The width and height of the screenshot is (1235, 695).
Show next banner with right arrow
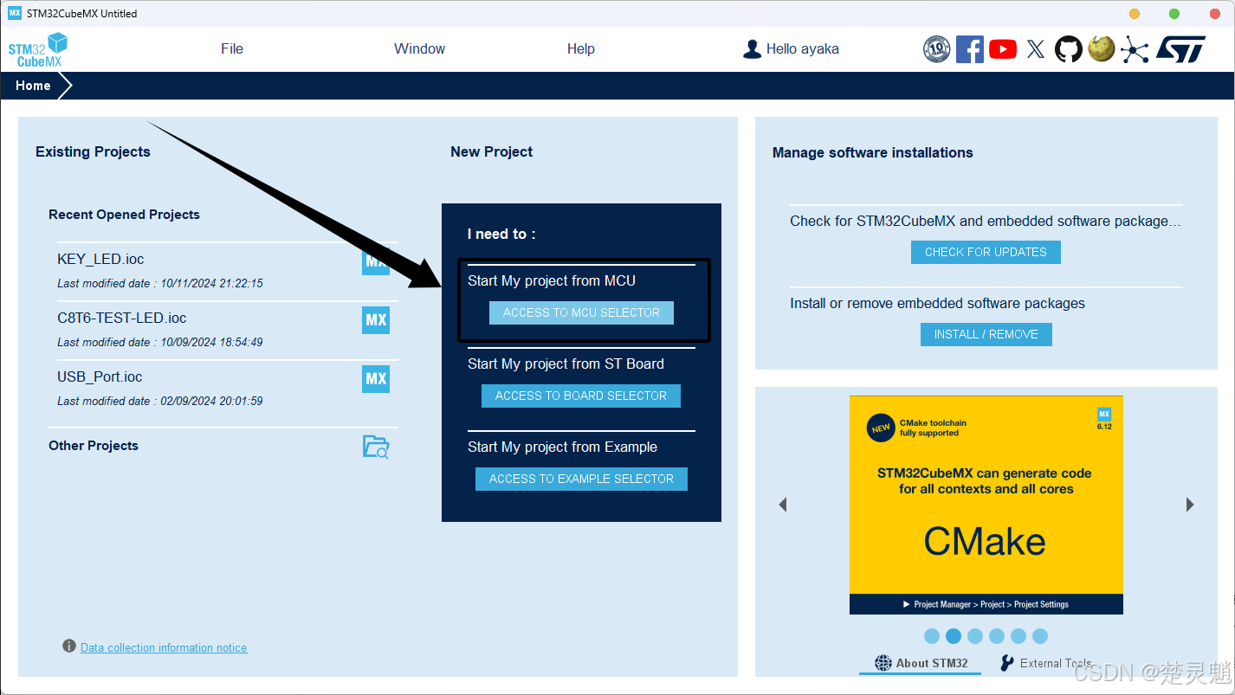pos(1190,505)
